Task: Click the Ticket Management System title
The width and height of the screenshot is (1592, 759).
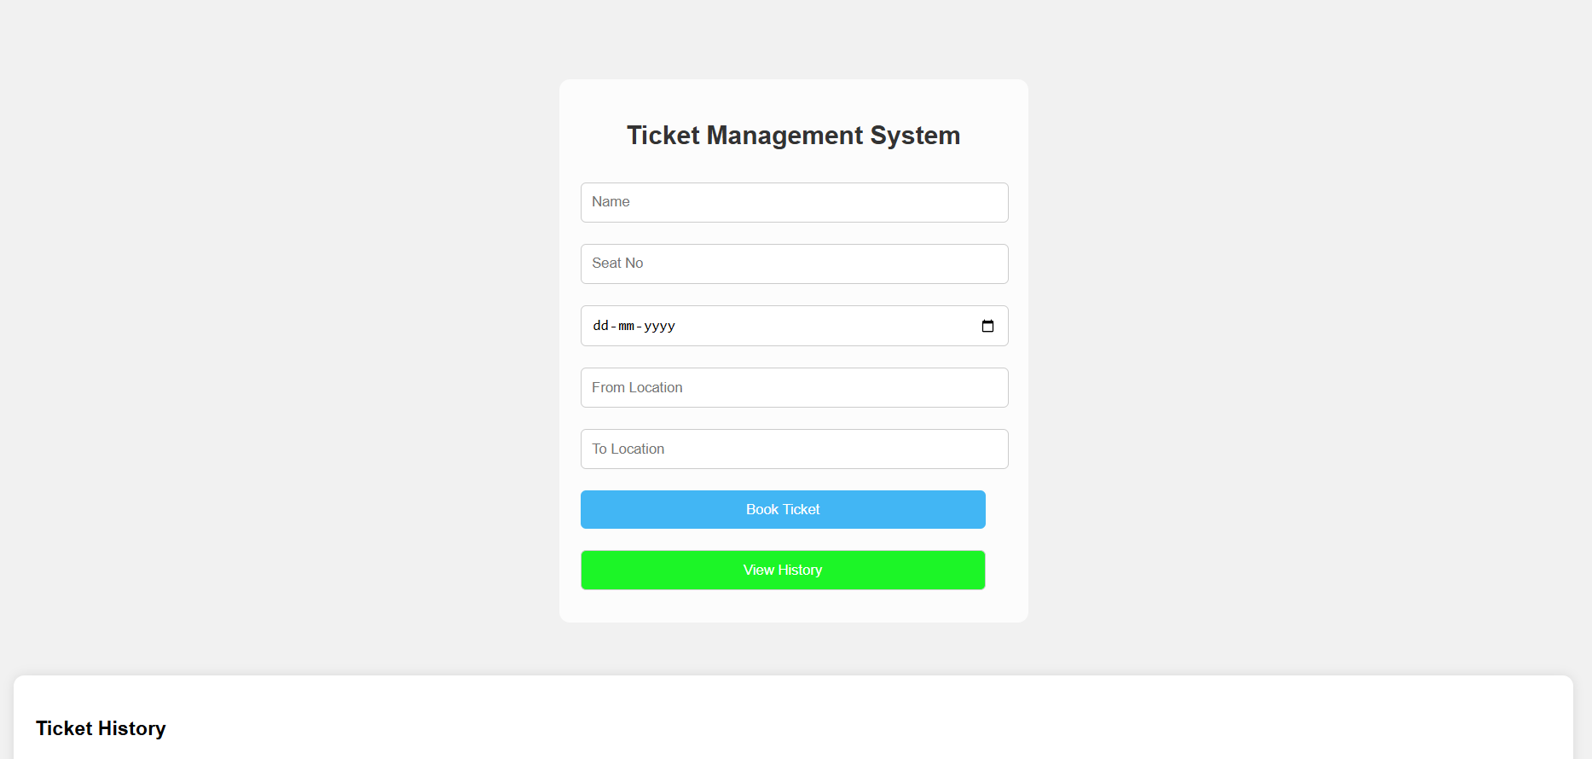Action: coord(793,136)
